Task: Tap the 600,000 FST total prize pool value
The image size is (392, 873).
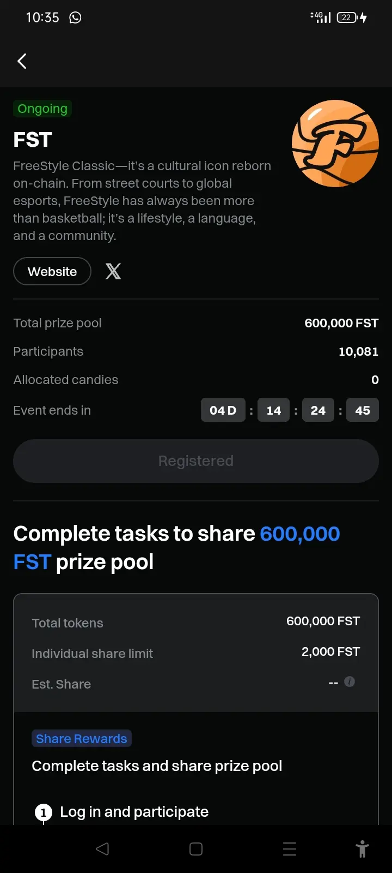Action: pos(341,323)
